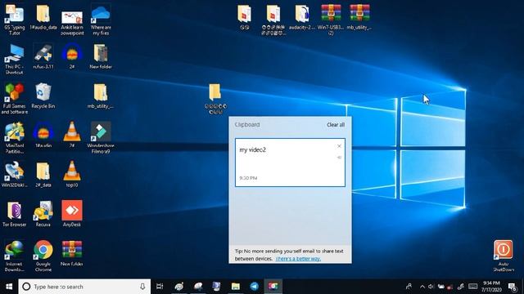
Task: Delete the 'my video2' clipboard entry
Action: (x=339, y=146)
